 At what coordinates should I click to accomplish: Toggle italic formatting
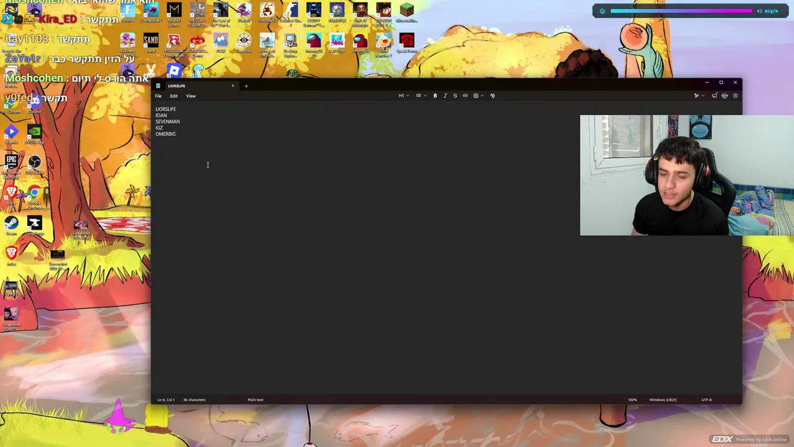445,96
